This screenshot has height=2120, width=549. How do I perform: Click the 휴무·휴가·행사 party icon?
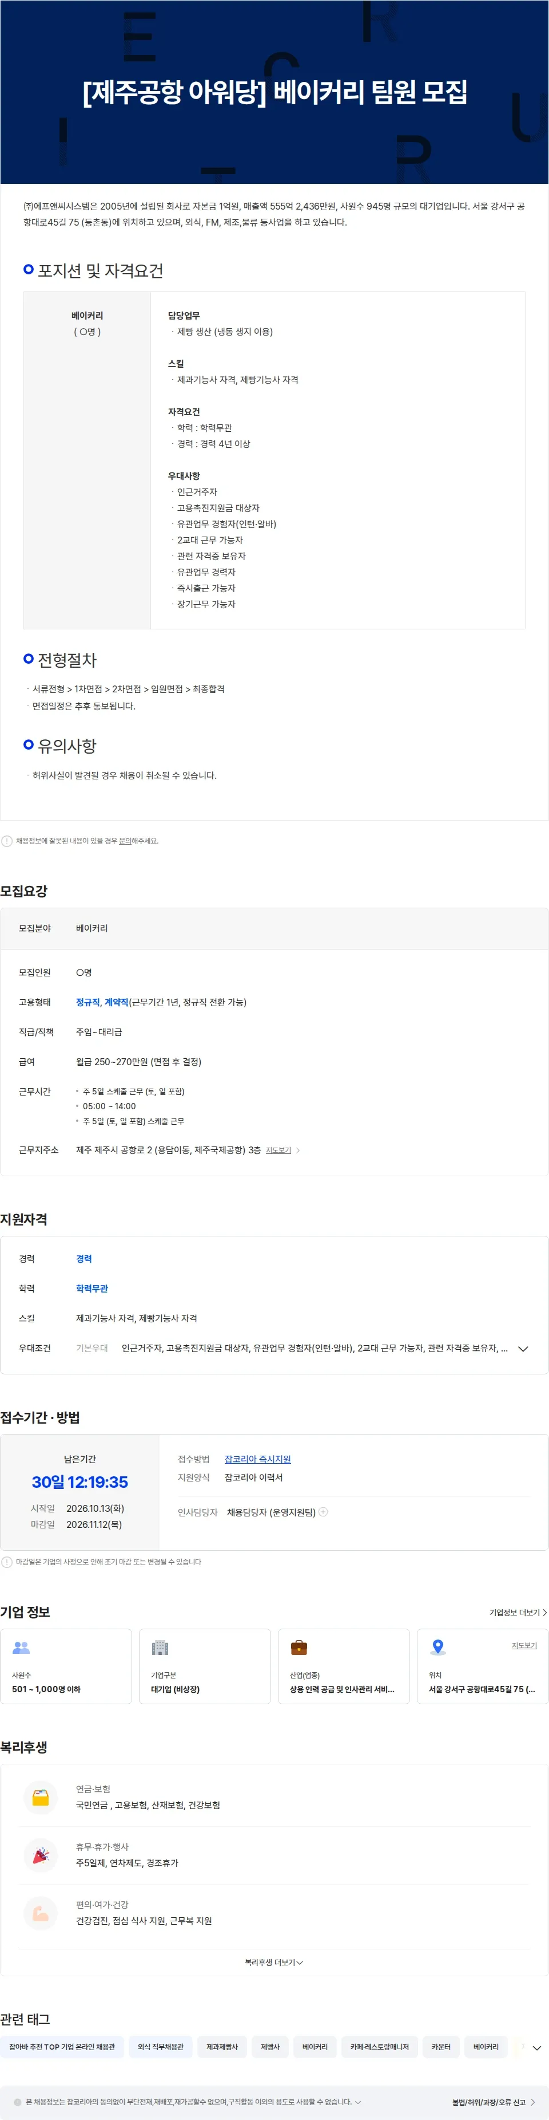click(40, 1855)
